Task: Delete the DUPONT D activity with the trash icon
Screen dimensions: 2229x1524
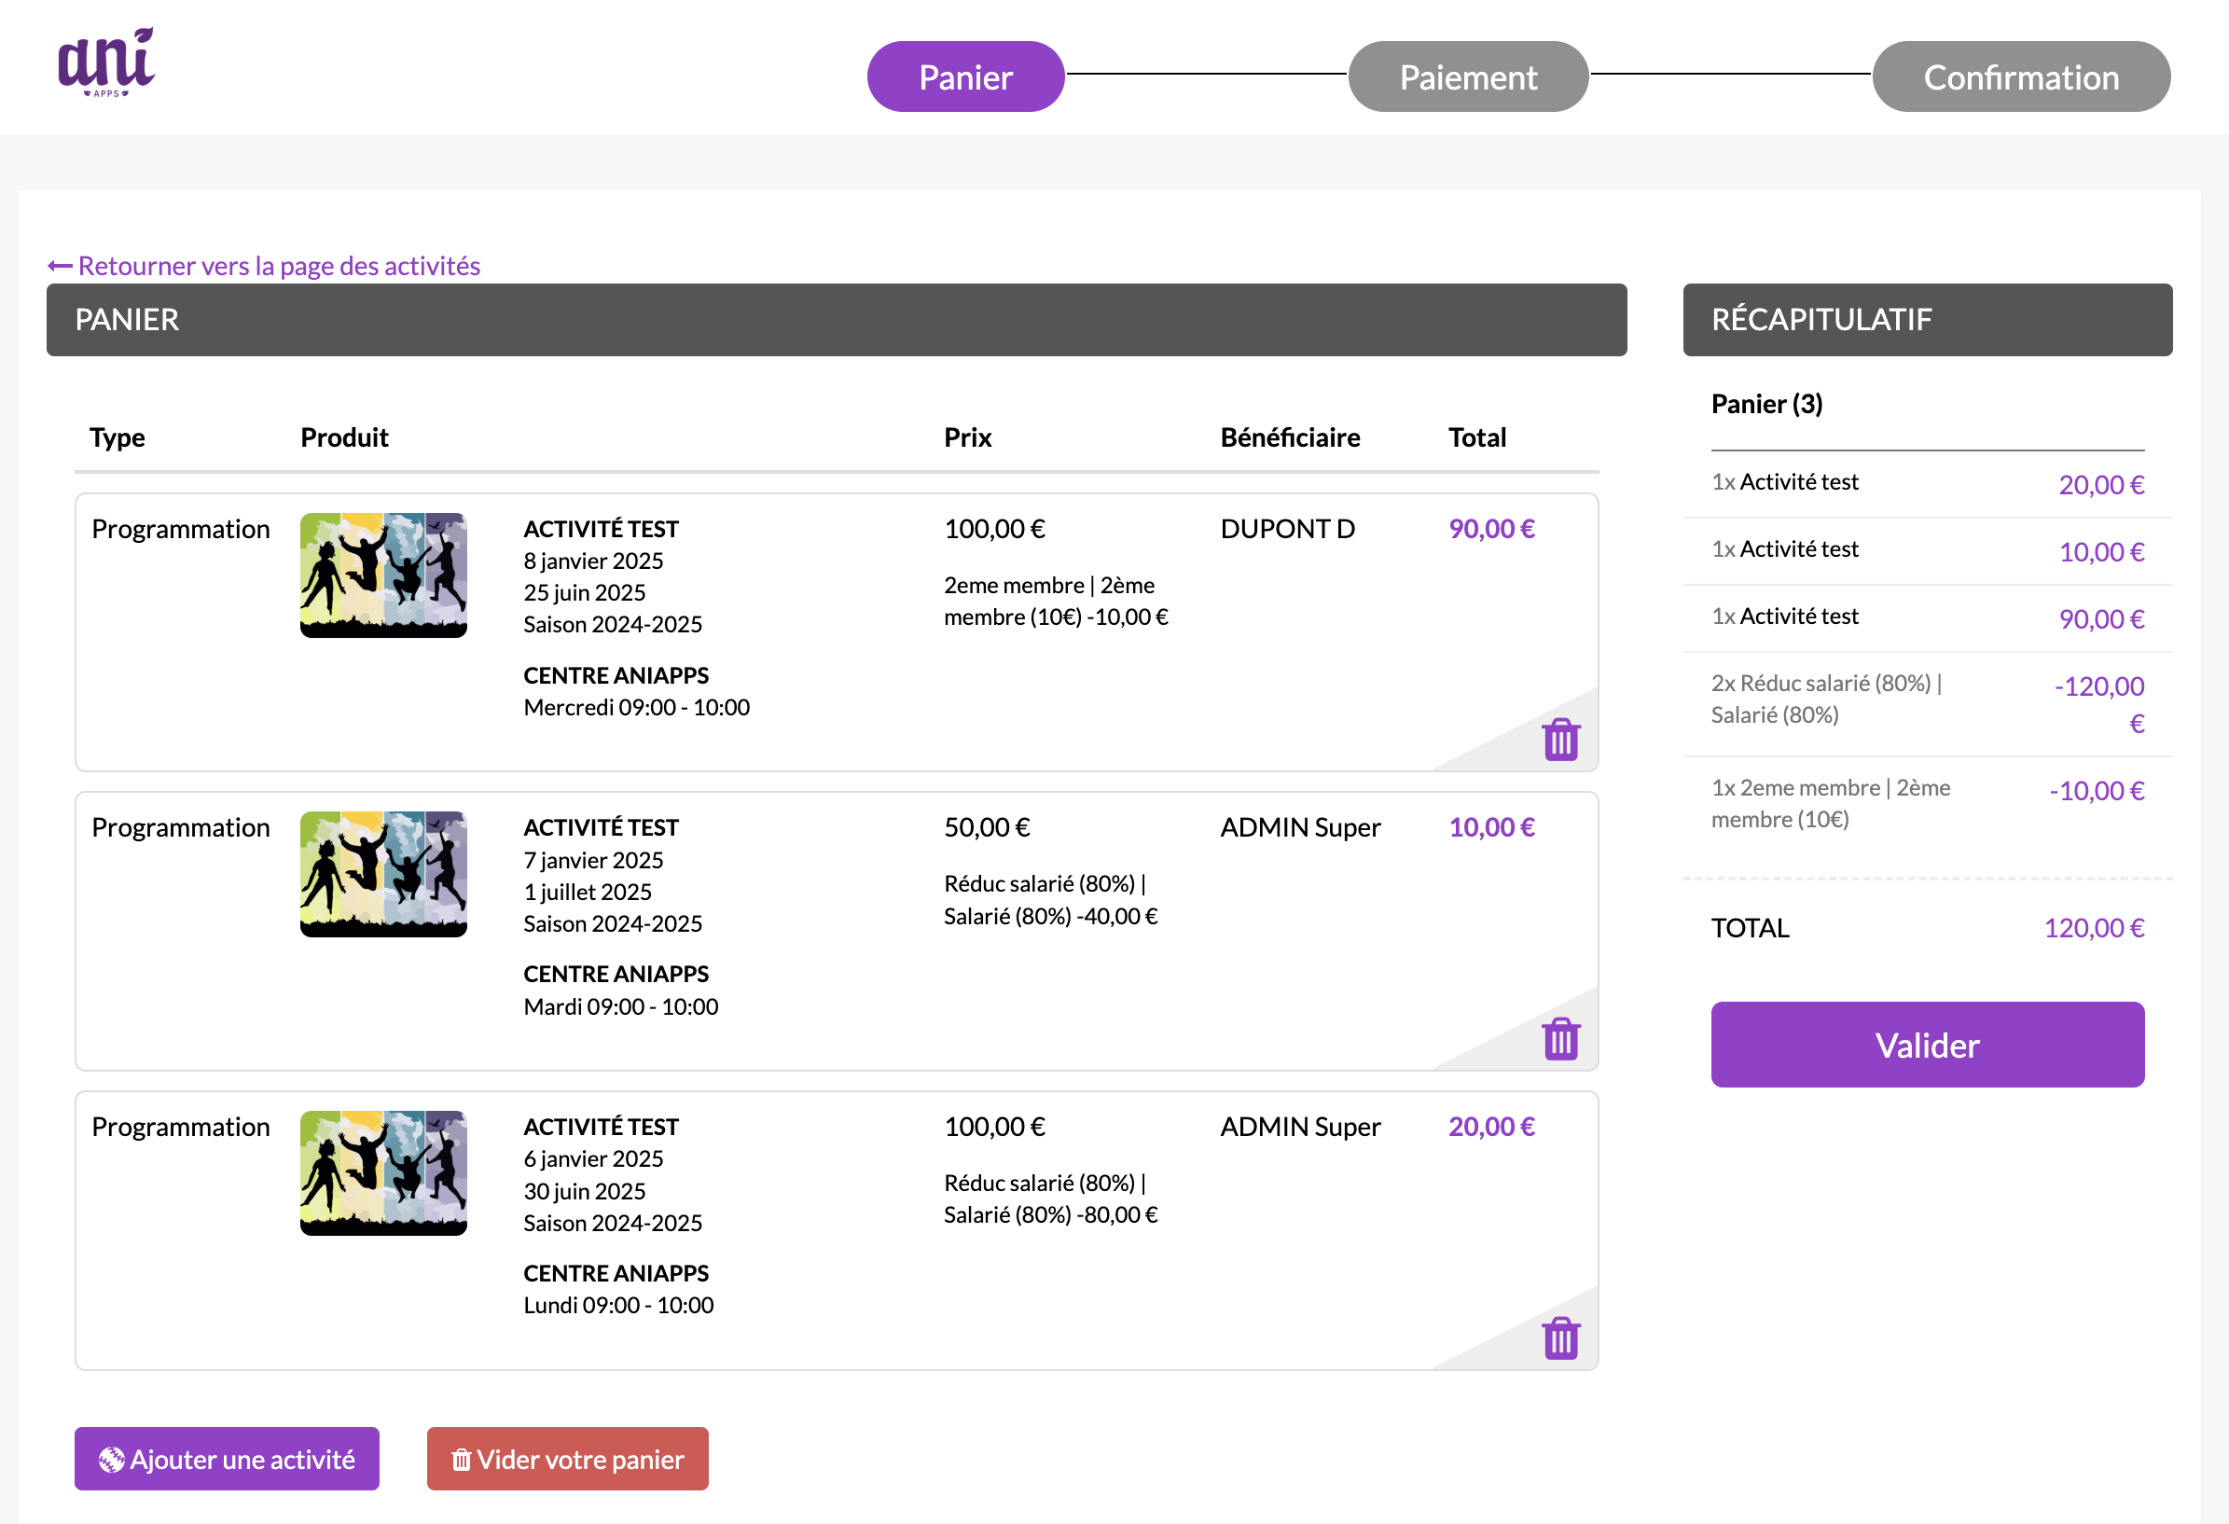Action: 1560,740
